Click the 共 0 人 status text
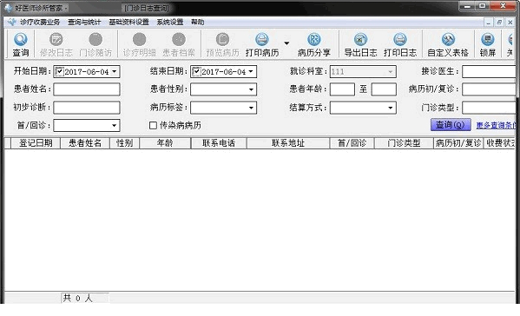This screenshot has height=316, width=520. 77,298
